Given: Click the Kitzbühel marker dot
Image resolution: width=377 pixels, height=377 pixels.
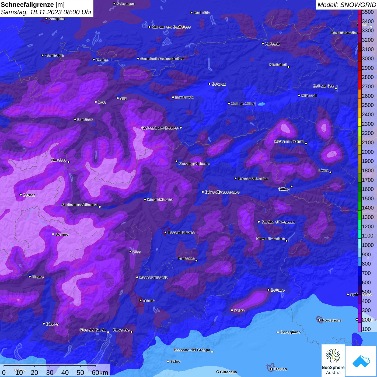Looking at the screenshot, I should [288, 67].
